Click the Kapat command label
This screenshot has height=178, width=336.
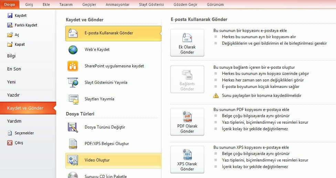tap(20, 44)
